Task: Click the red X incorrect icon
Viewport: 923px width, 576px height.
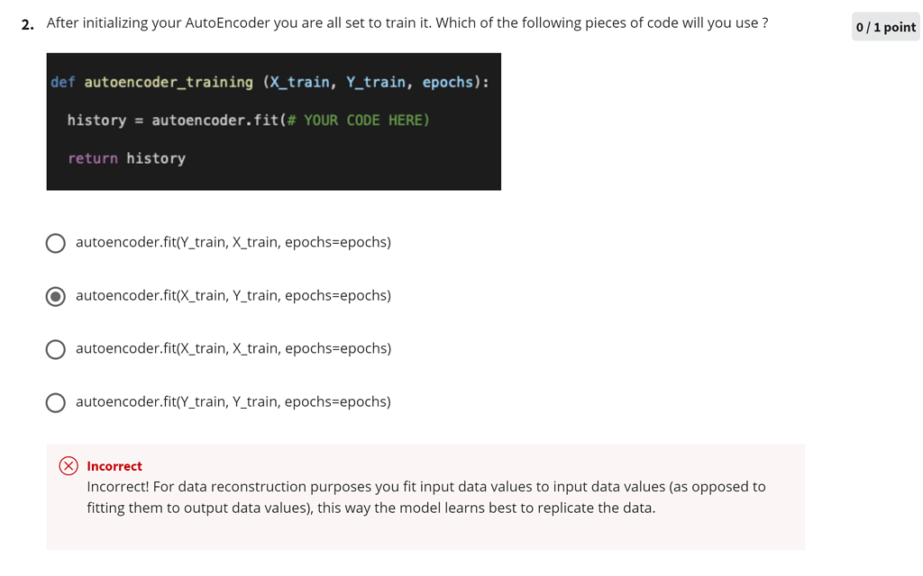Action: (x=69, y=466)
